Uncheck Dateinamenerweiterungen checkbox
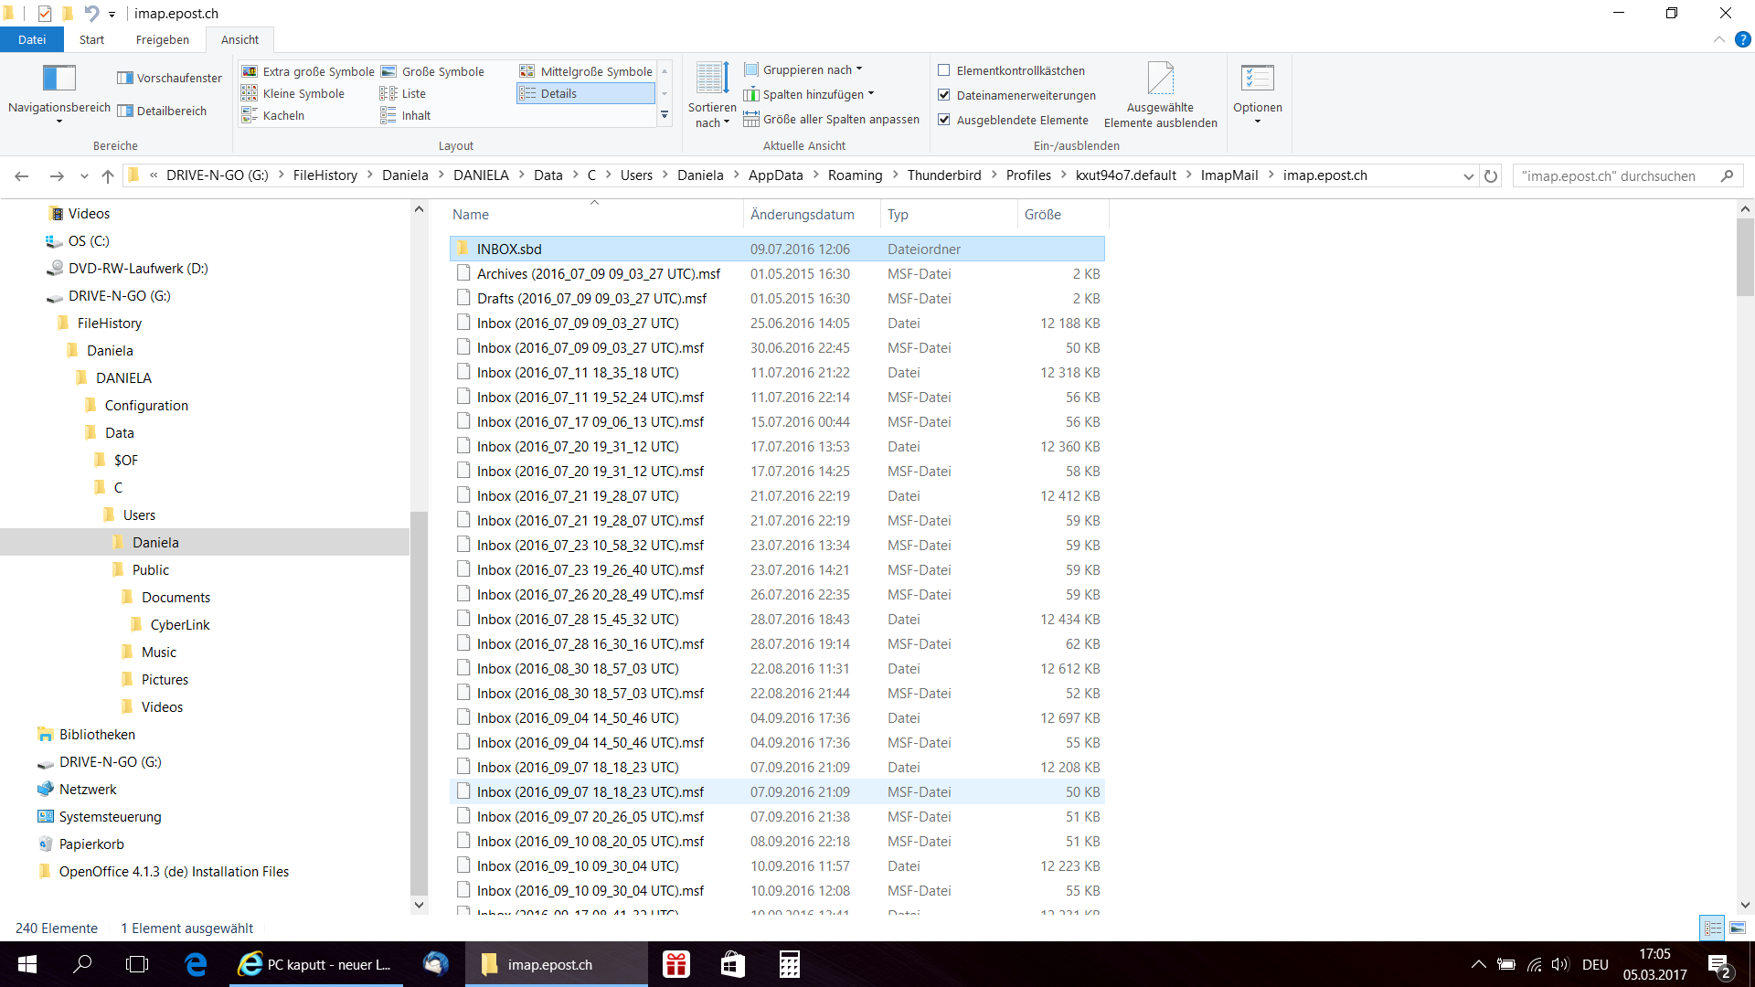Image resolution: width=1755 pixels, height=987 pixels. (944, 95)
